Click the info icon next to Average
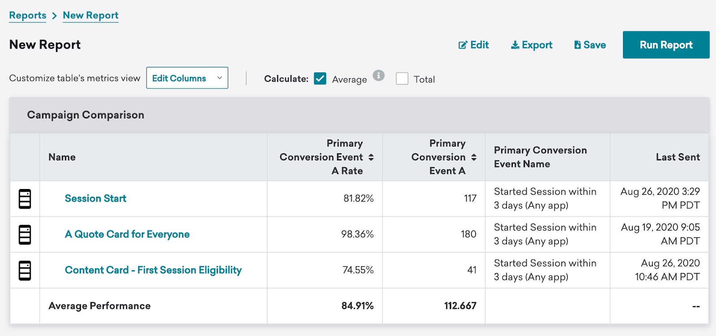The height and width of the screenshot is (336, 716). tap(379, 76)
